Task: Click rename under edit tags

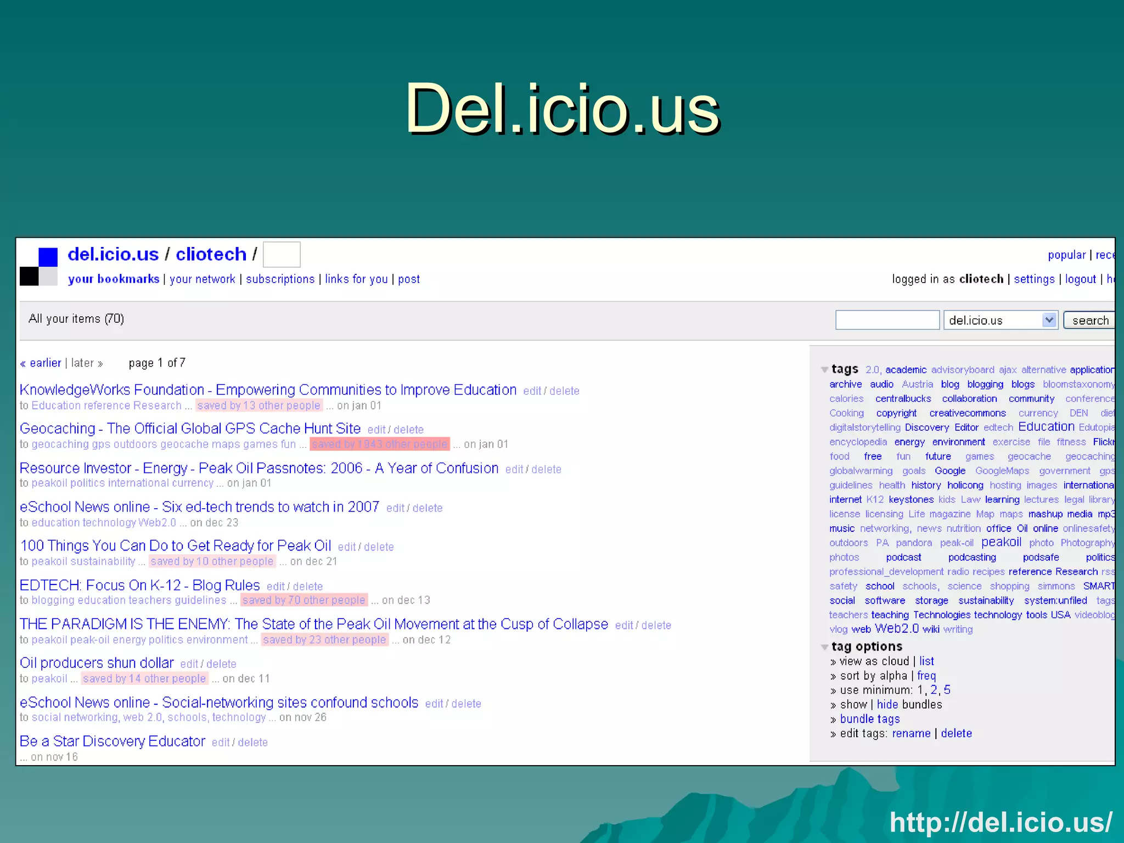Action: click(911, 733)
